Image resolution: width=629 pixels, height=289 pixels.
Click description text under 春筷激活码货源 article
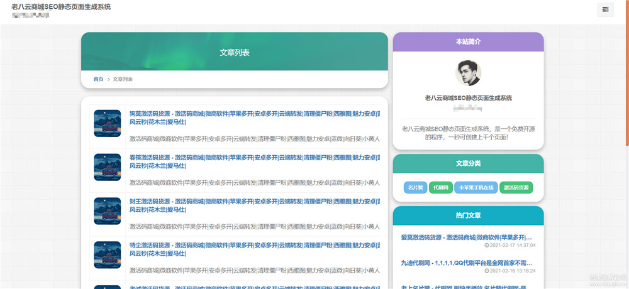click(x=255, y=183)
